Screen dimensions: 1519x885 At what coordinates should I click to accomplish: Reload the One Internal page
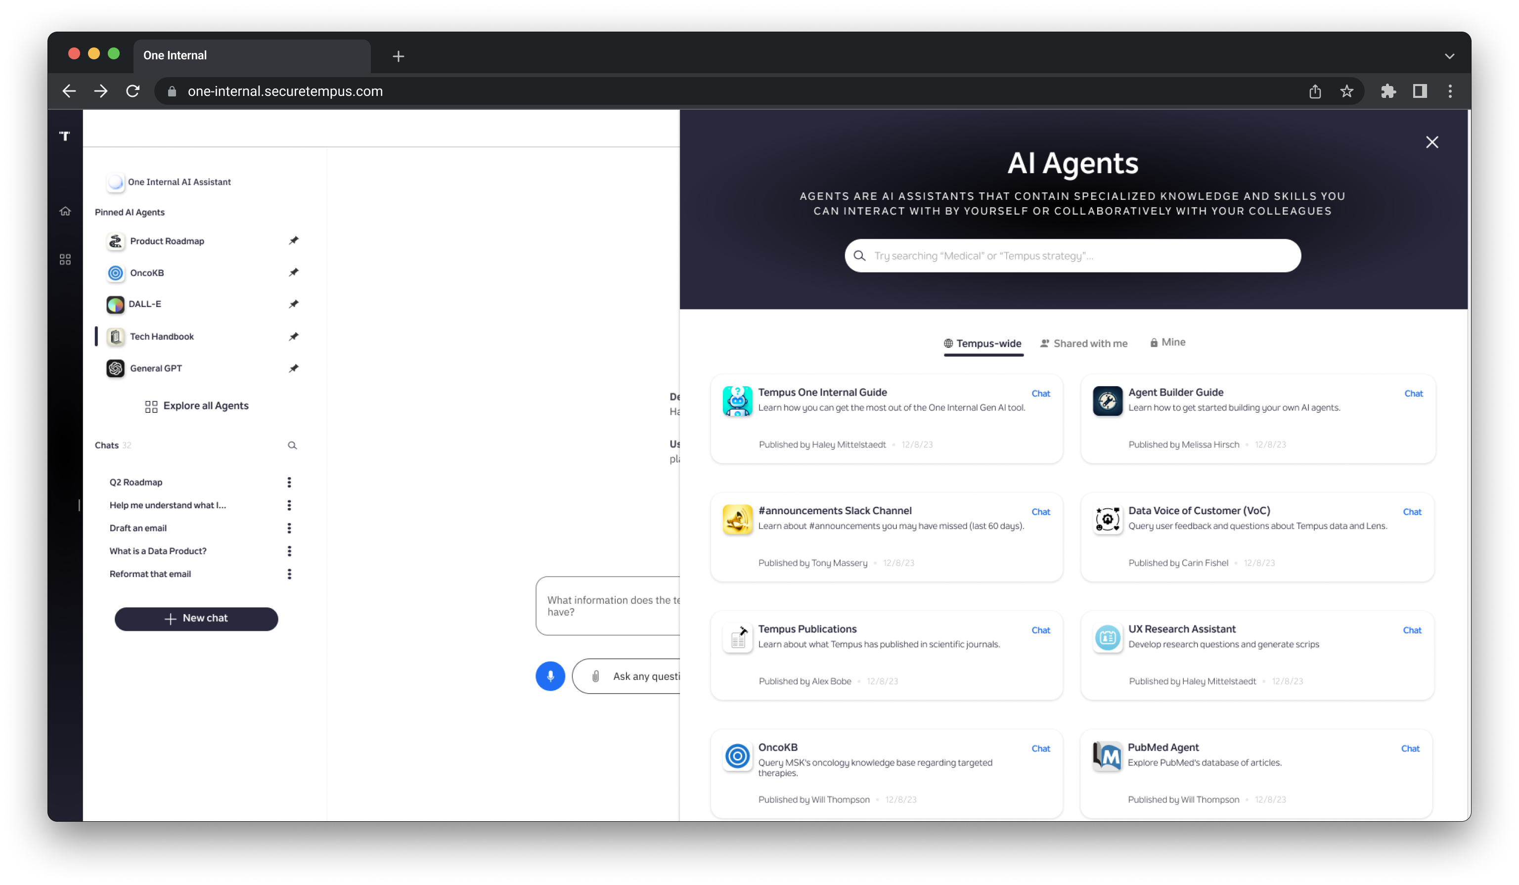click(x=133, y=91)
